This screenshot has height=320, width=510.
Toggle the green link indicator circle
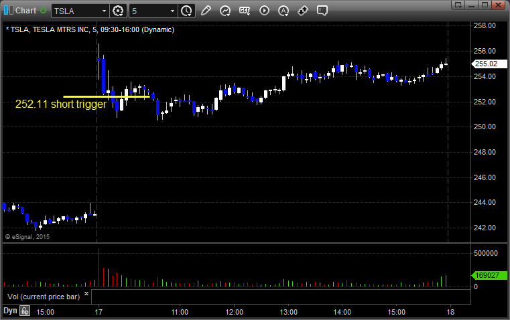(x=44, y=11)
